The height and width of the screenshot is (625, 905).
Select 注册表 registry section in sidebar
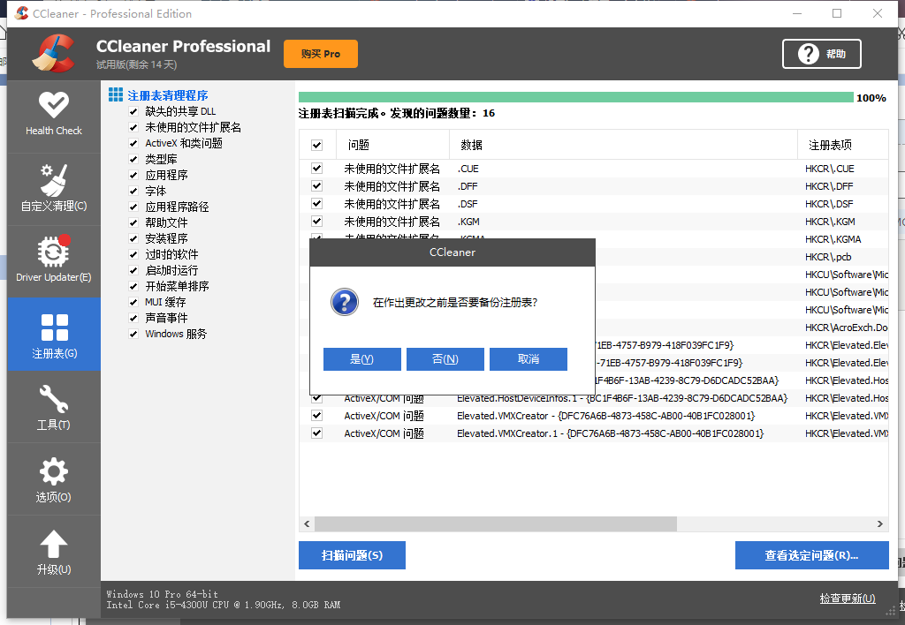(54, 334)
